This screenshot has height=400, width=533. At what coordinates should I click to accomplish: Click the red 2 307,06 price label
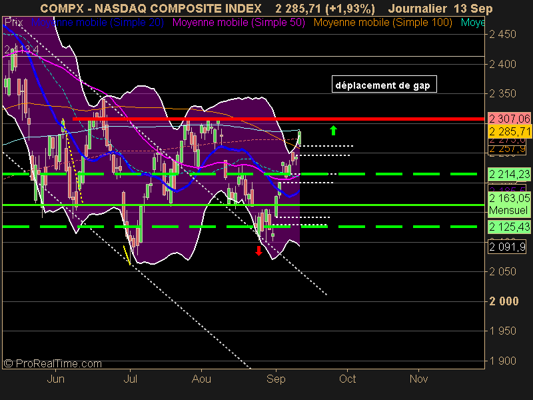click(x=509, y=119)
